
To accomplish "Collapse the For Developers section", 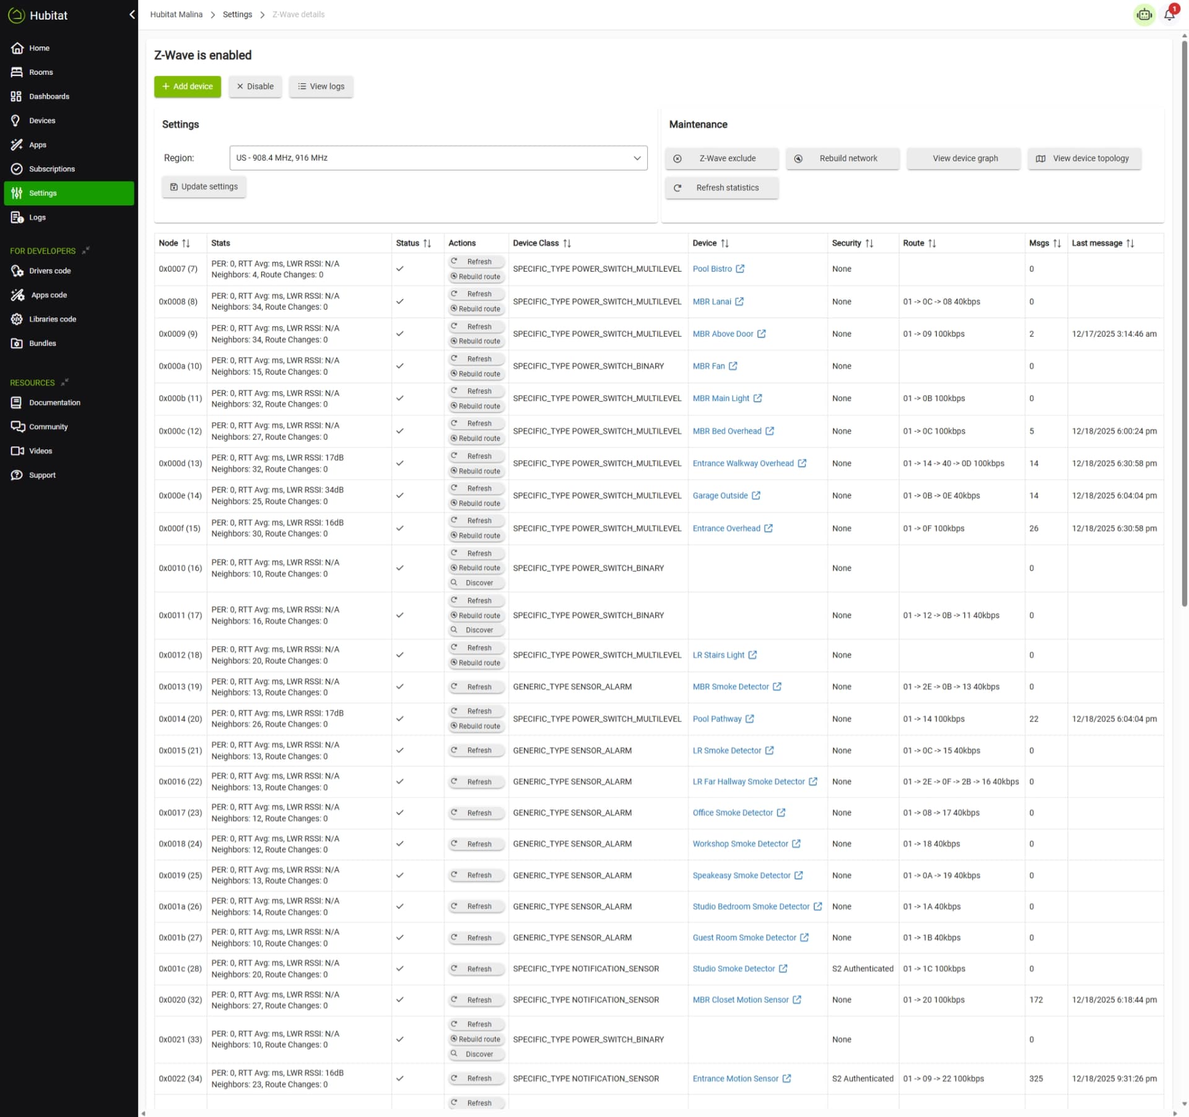I will click(x=86, y=250).
